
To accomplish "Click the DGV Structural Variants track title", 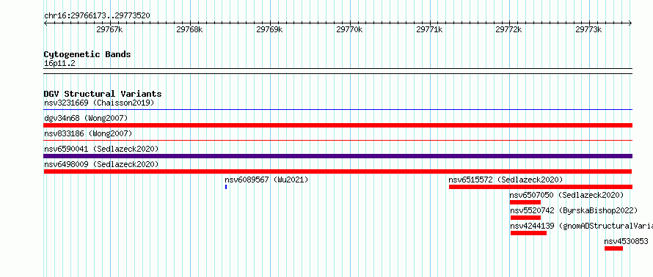I will (103, 94).
